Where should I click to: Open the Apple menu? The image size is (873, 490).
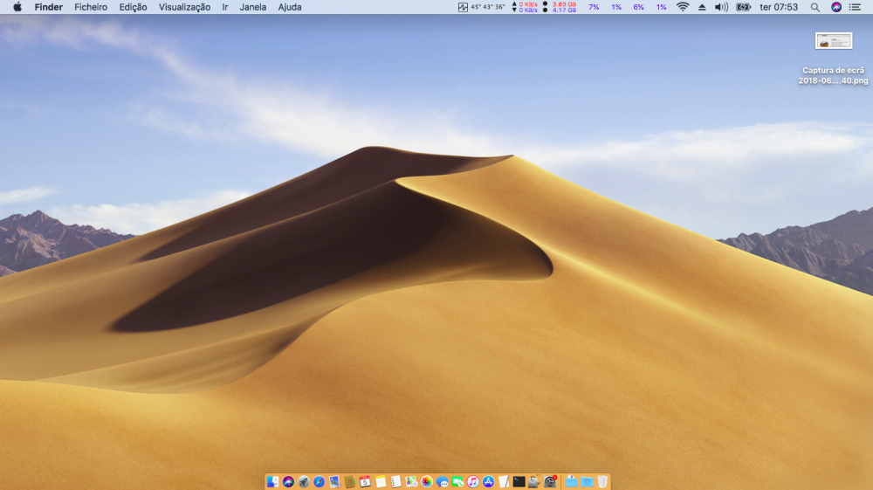pos(17,7)
